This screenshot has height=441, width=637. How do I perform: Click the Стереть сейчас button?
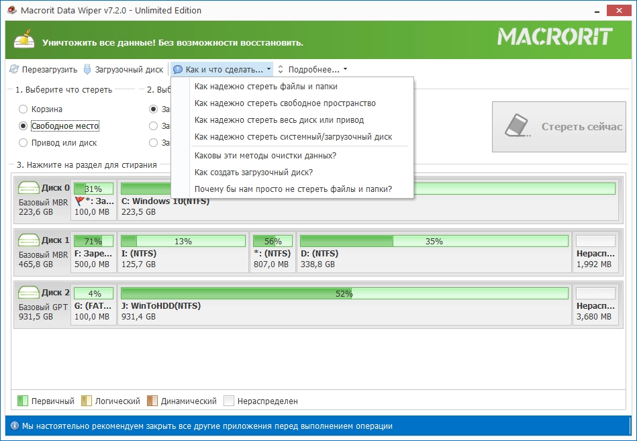point(559,127)
